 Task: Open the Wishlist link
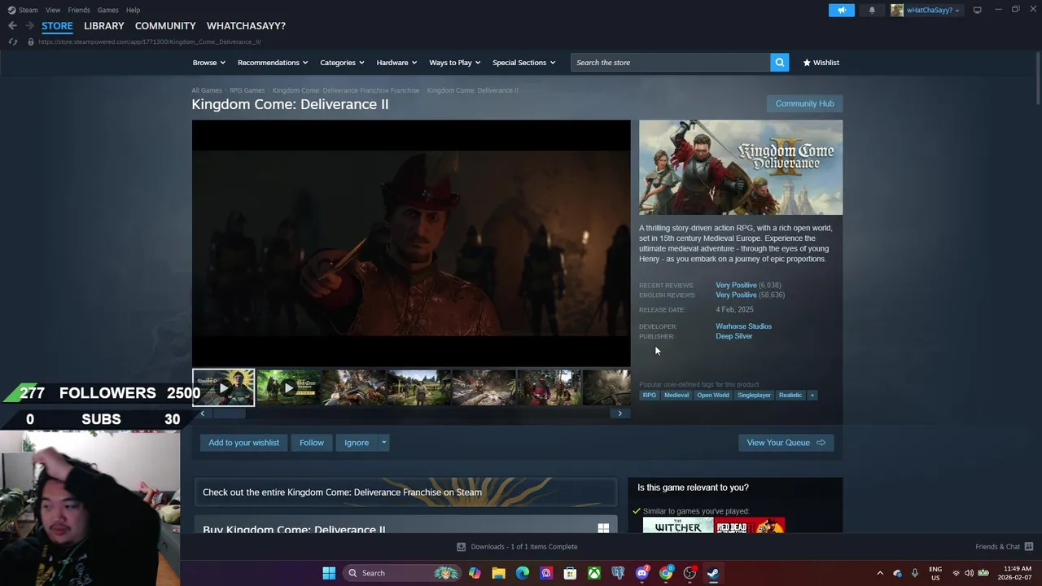821,63
